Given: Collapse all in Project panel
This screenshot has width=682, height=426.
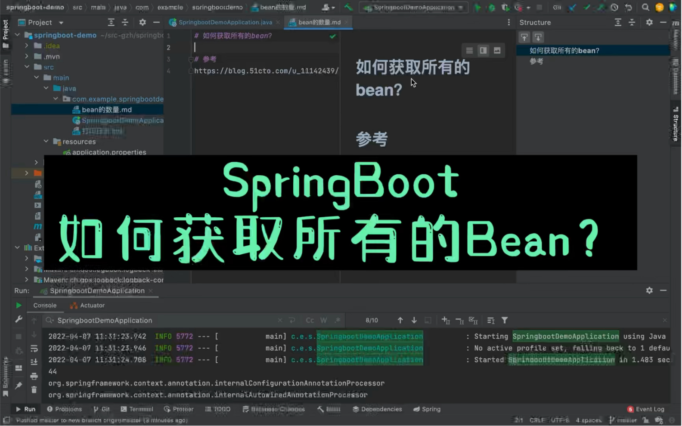Looking at the screenshot, I should click(125, 22).
